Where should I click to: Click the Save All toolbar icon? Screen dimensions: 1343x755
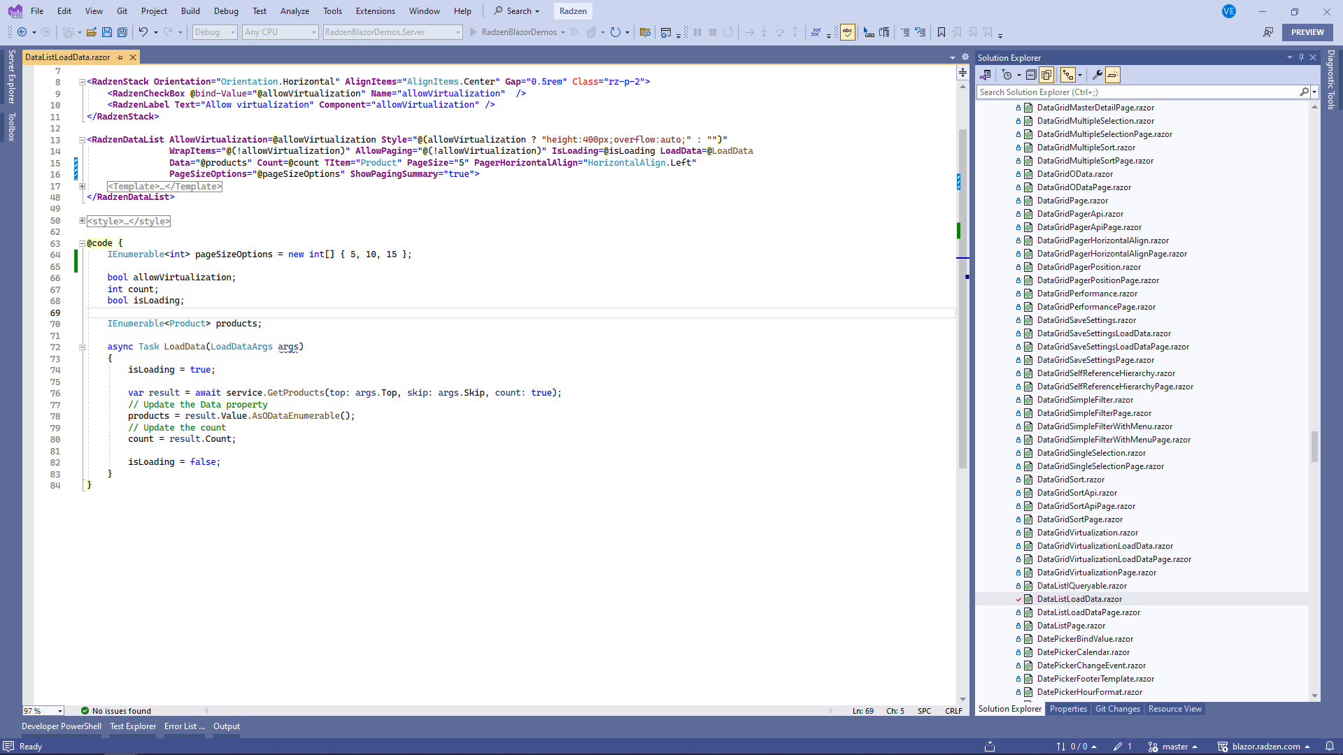[122, 32]
